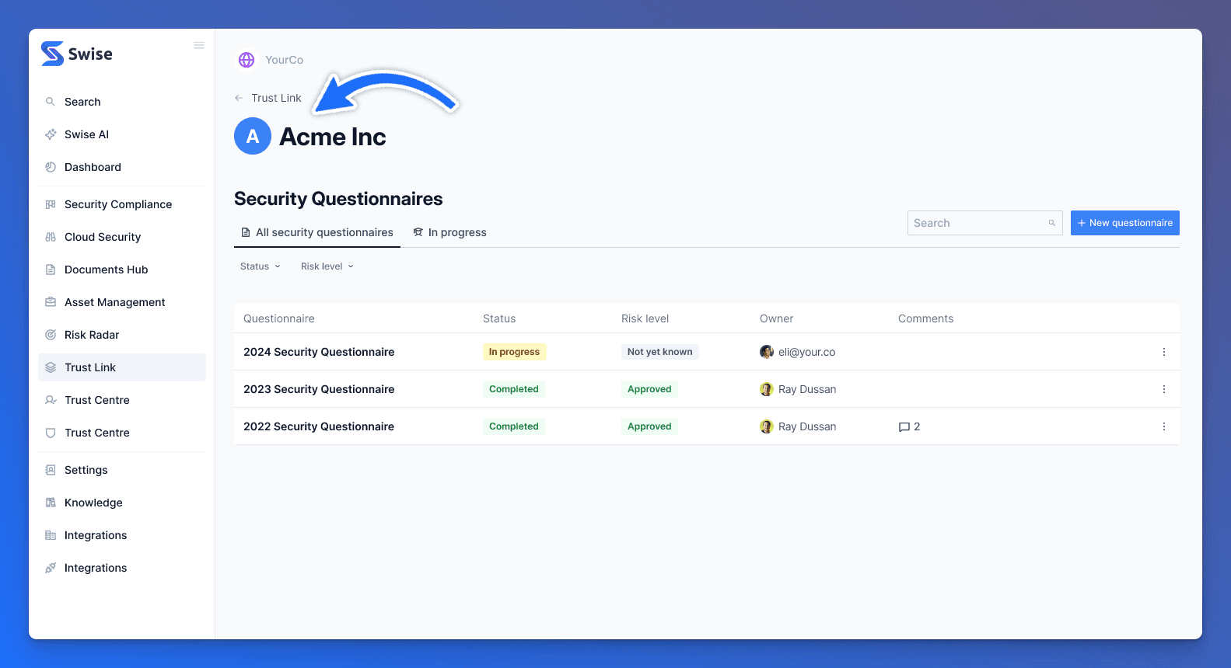Screen dimensions: 1231x668
Task: Open the 2023 Security Questionnaire row options menu
Action: (1164, 389)
